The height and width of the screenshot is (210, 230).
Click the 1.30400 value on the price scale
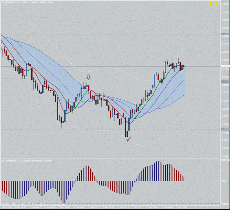click(x=226, y=124)
